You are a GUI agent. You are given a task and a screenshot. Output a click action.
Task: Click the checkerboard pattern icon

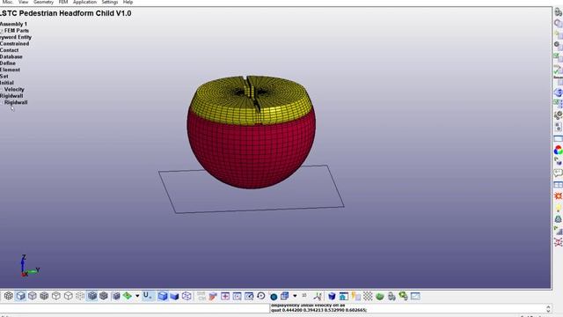point(368,296)
